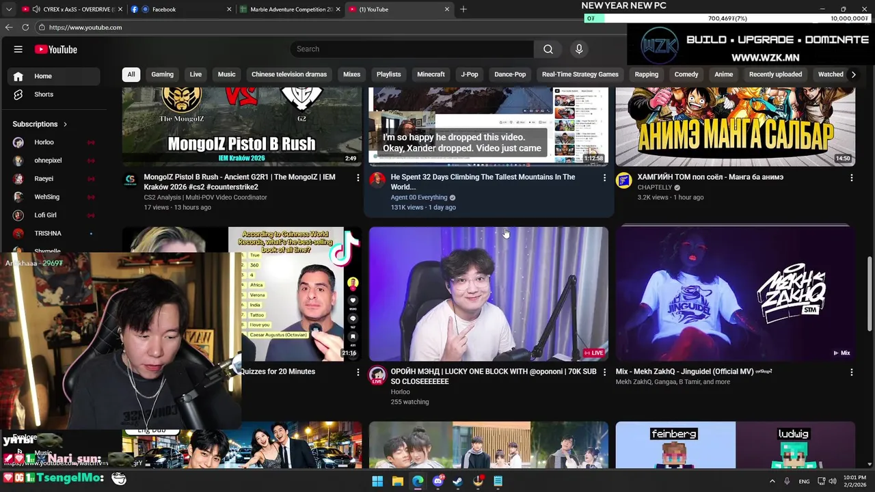This screenshot has width=875, height=492.
Task: Select the J-Pop filter chip
Action: click(x=470, y=74)
